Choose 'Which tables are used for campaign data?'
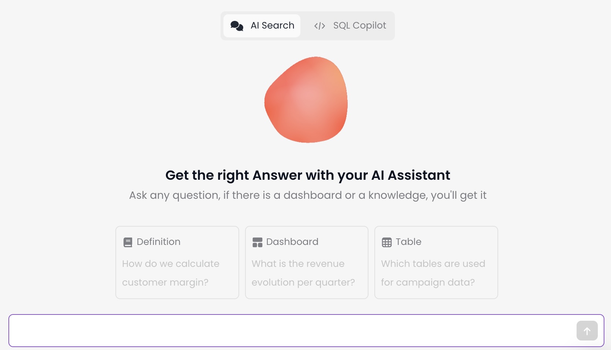611x350 pixels. click(x=433, y=273)
